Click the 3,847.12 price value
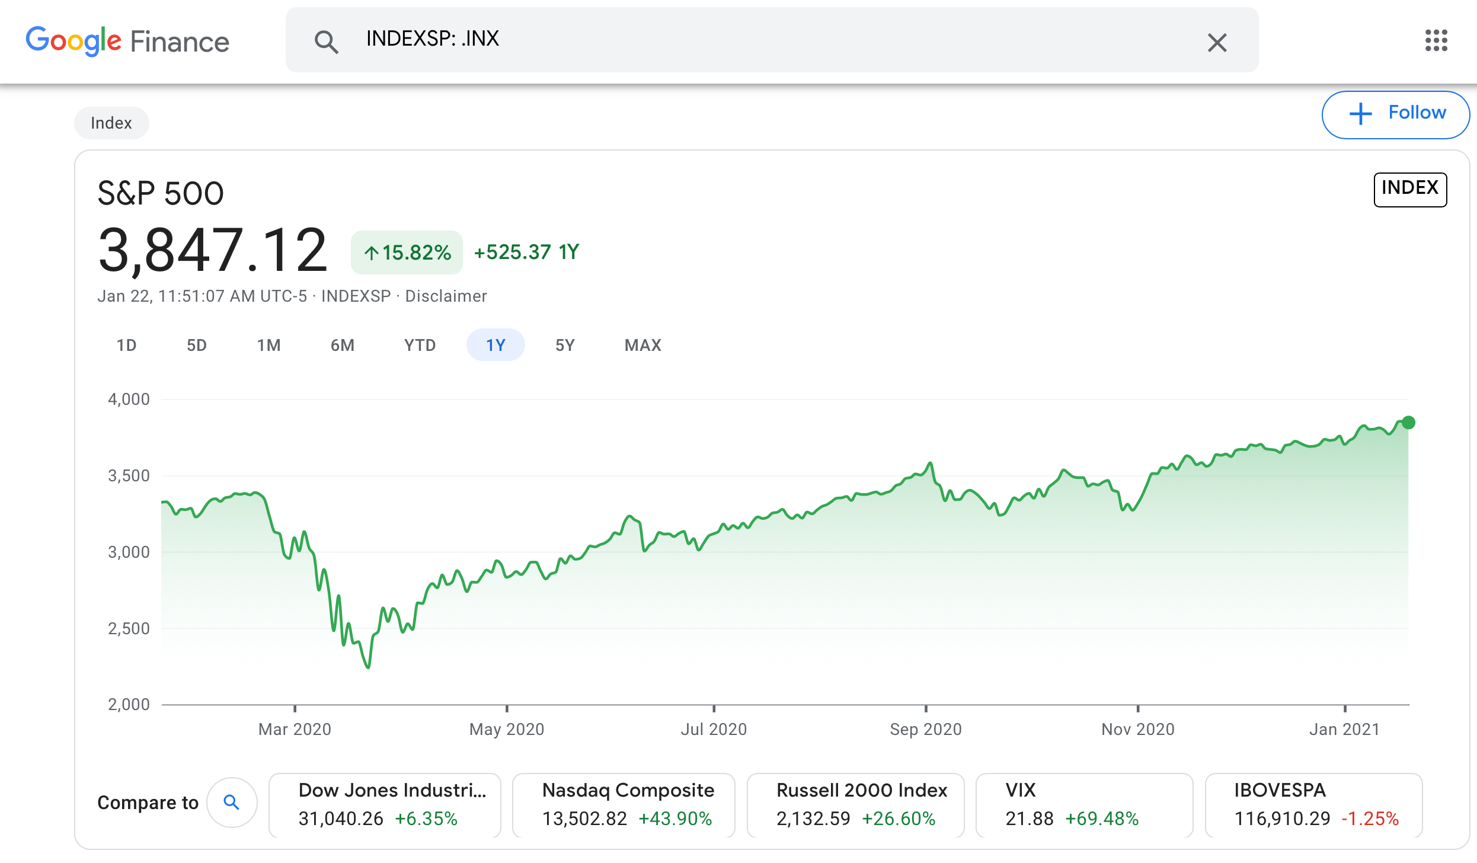 pyautogui.click(x=213, y=250)
